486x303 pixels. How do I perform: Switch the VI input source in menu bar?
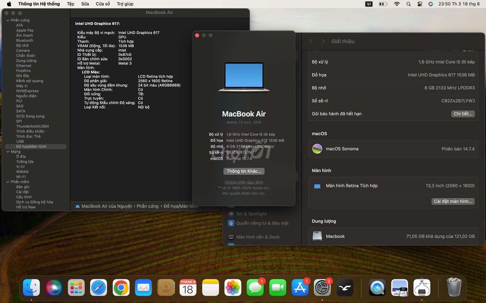(369, 4)
